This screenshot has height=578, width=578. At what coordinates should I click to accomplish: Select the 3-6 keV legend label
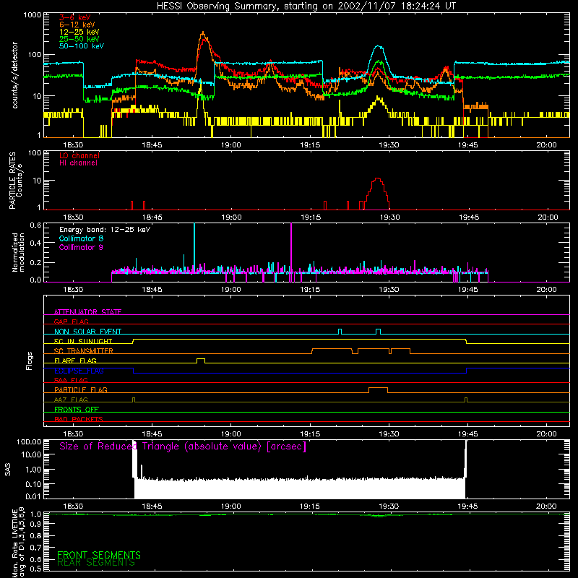coord(74,17)
